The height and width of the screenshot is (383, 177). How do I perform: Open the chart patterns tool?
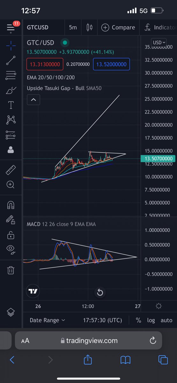[x=11, y=120]
